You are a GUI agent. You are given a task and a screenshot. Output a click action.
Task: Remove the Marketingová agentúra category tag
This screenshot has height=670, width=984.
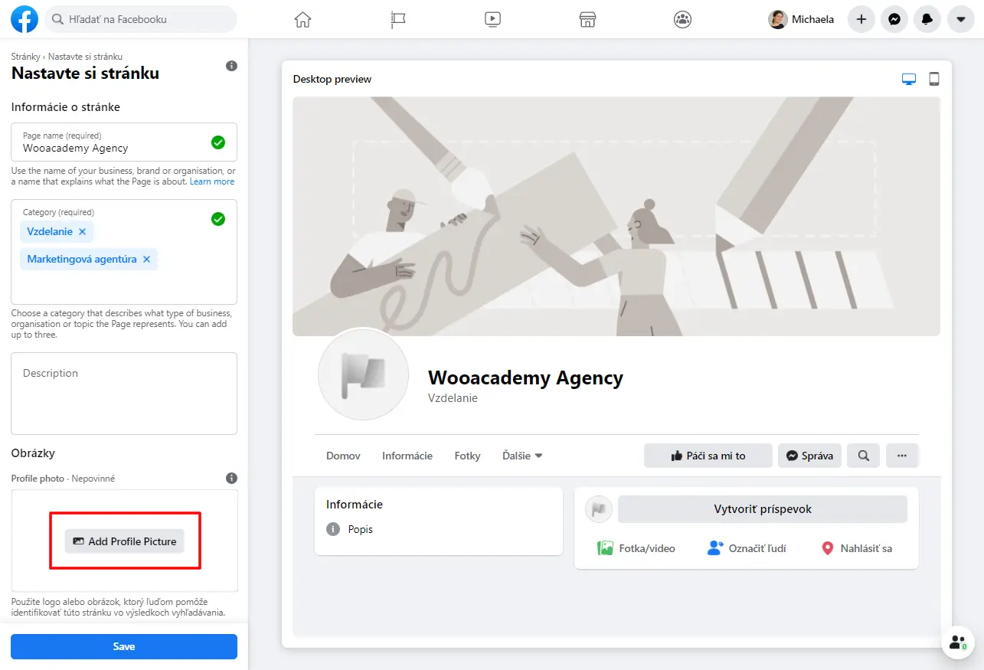click(x=145, y=260)
